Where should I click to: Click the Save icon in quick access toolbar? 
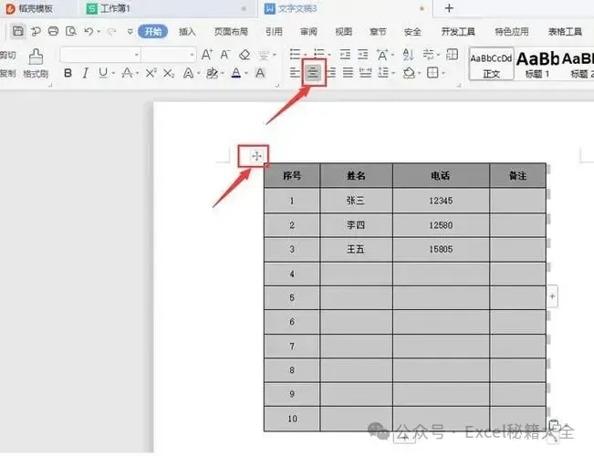click(18, 31)
